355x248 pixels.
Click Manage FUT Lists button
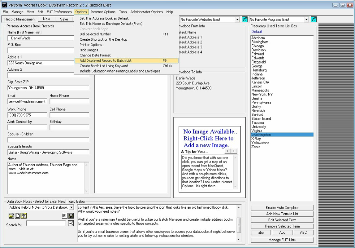282,240
